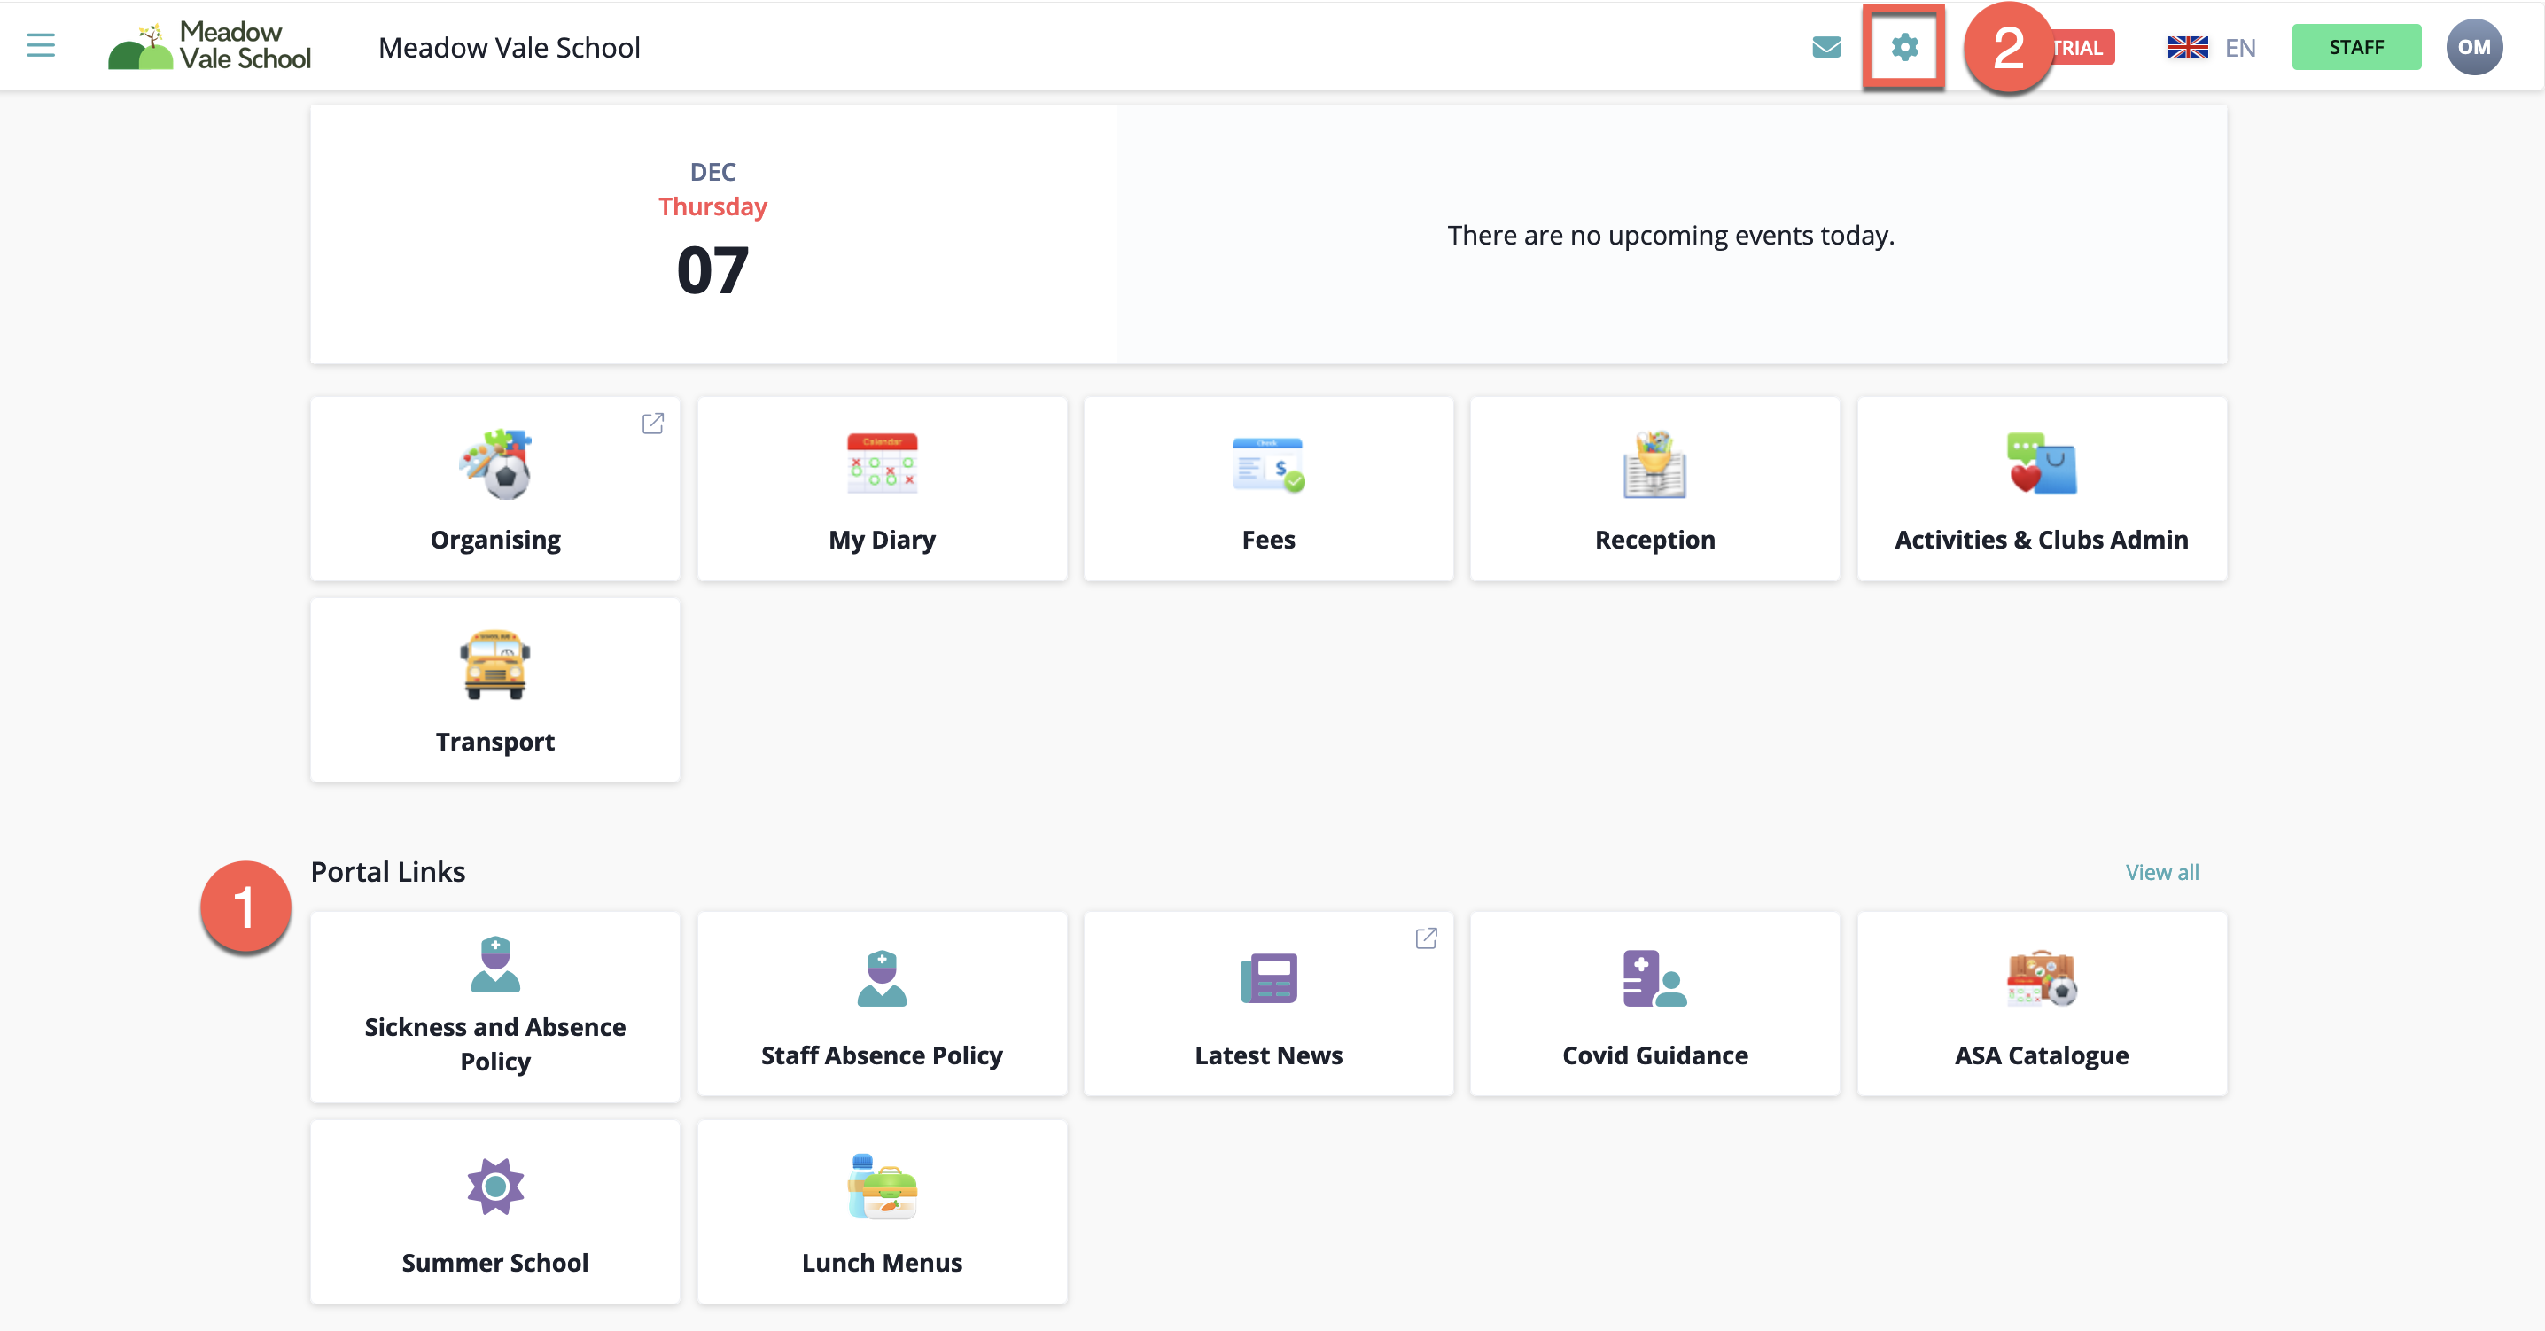Viewport: 2545px width, 1331px height.
Task: Open the Transport school bus tile
Action: (x=495, y=690)
